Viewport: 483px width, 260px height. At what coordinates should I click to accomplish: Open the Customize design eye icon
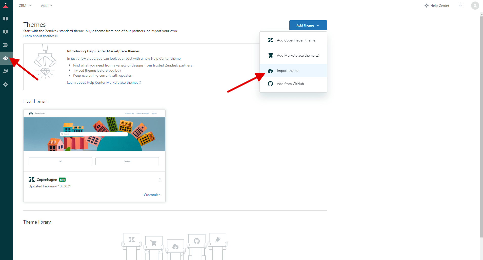coord(6,58)
